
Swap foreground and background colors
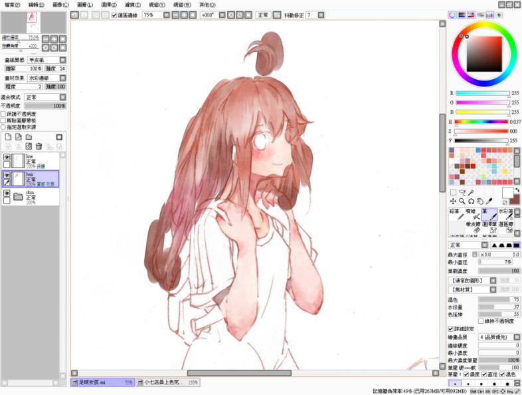(517, 190)
